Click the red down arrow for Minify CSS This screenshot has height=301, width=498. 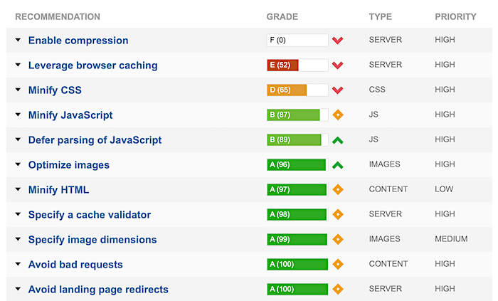338,90
